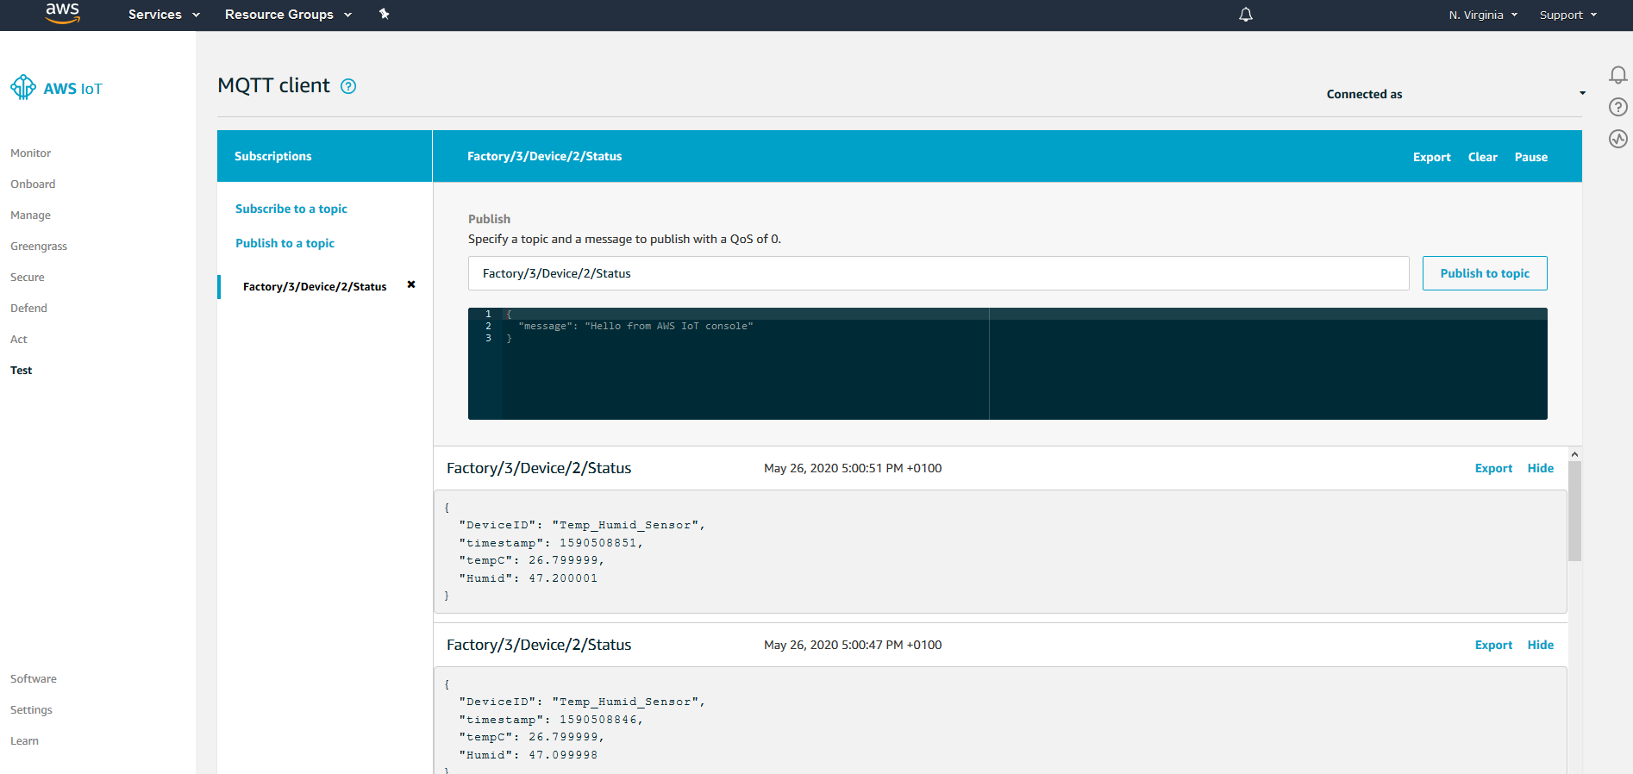Open Manage in the sidebar

point(30,215)
